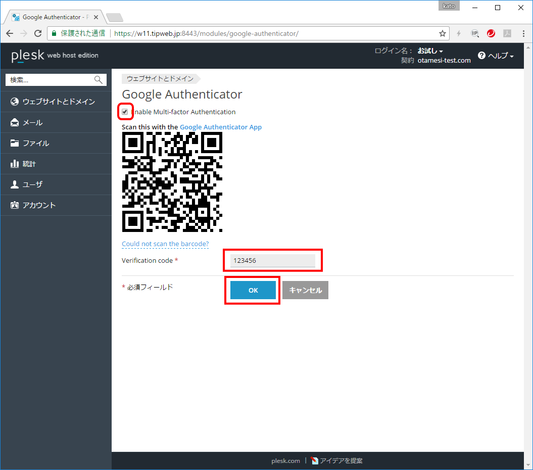Open a new tab with the new-tab button
533x470 pixels.
pyautogui.click(x=115, y=17)
